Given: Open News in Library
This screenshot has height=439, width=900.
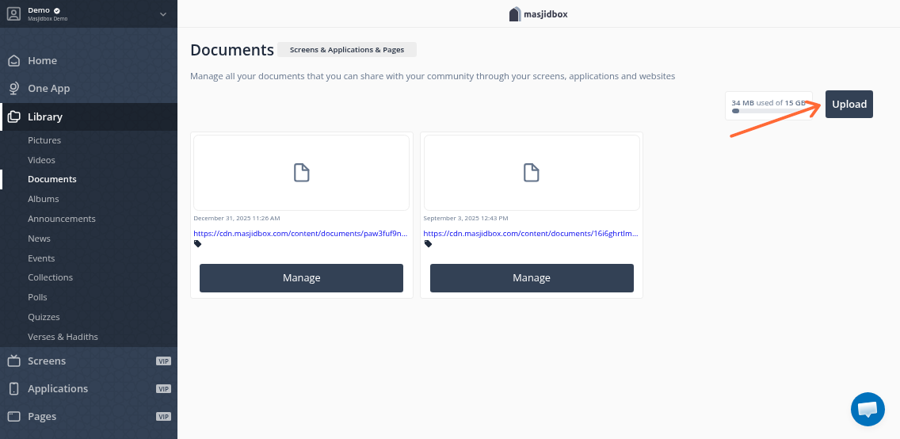Looking at the screenshot, I should (39, 239).
